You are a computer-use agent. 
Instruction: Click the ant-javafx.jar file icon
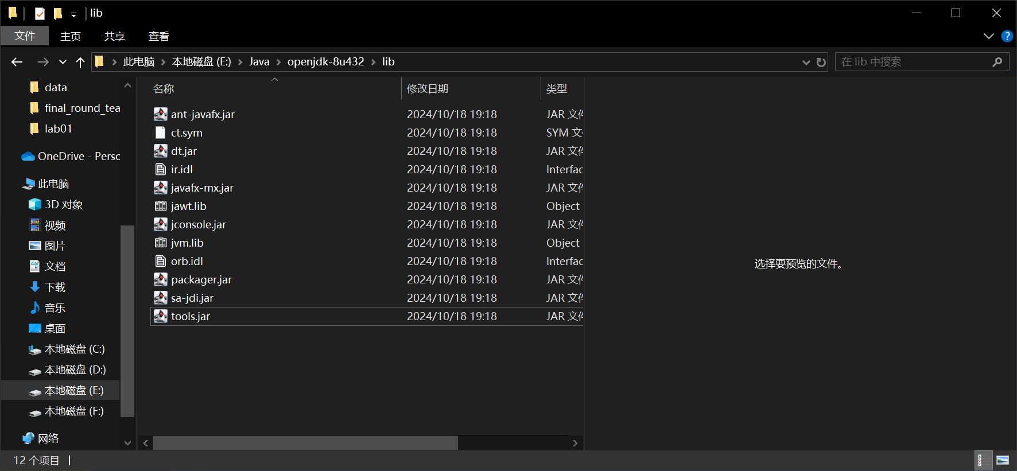(161, 114)
